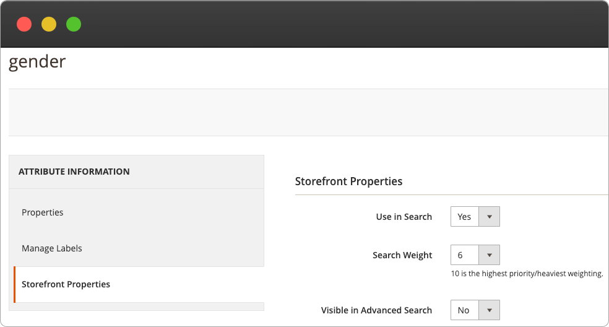Switch to the Manage Labels tab

(x=52, y=248)
